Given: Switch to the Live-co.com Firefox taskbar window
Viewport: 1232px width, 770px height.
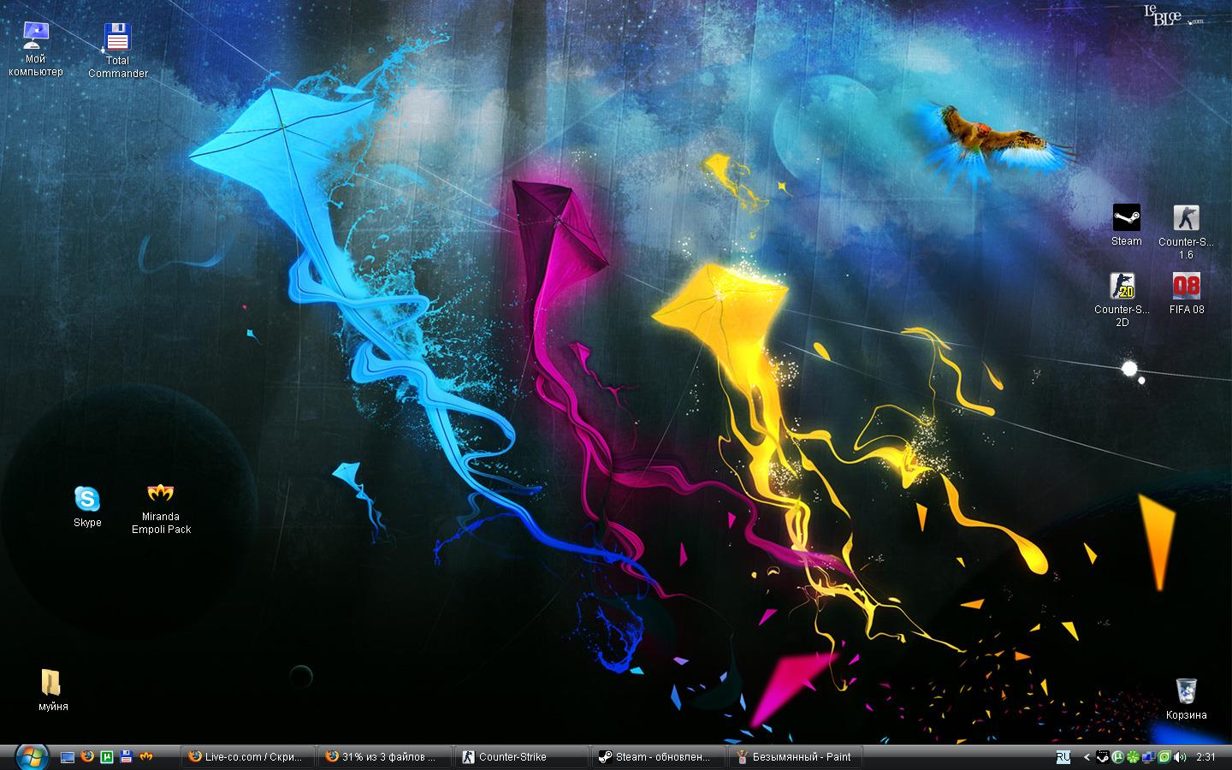Looking at the screenshot, I should (246, 757).
